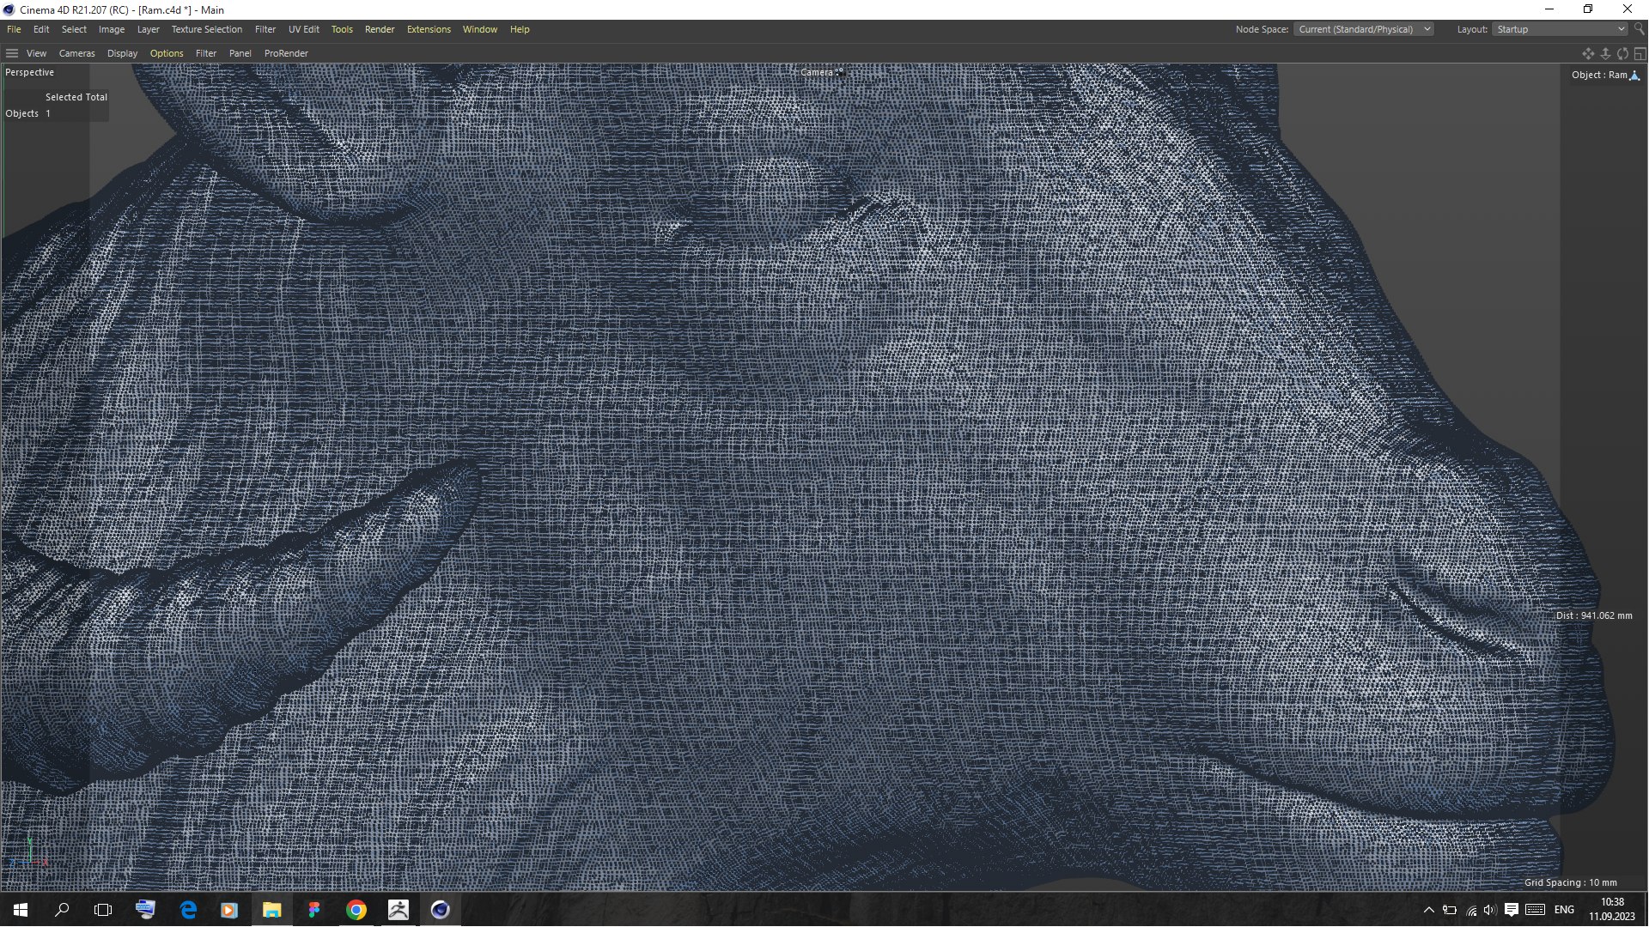The width and height of the screenshot is (1649, 927).
Task: Click the ENG language indicator
Action: pos(1565,910)
